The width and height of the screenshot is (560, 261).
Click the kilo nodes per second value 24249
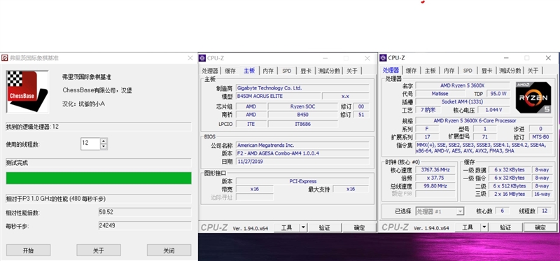[x=145, y=225]
